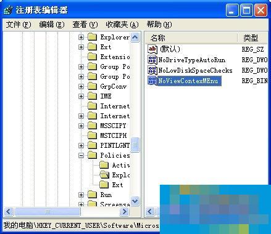271x234 pixels.
Task: Select the GrpConv tree key
Action: click(113, 86)
